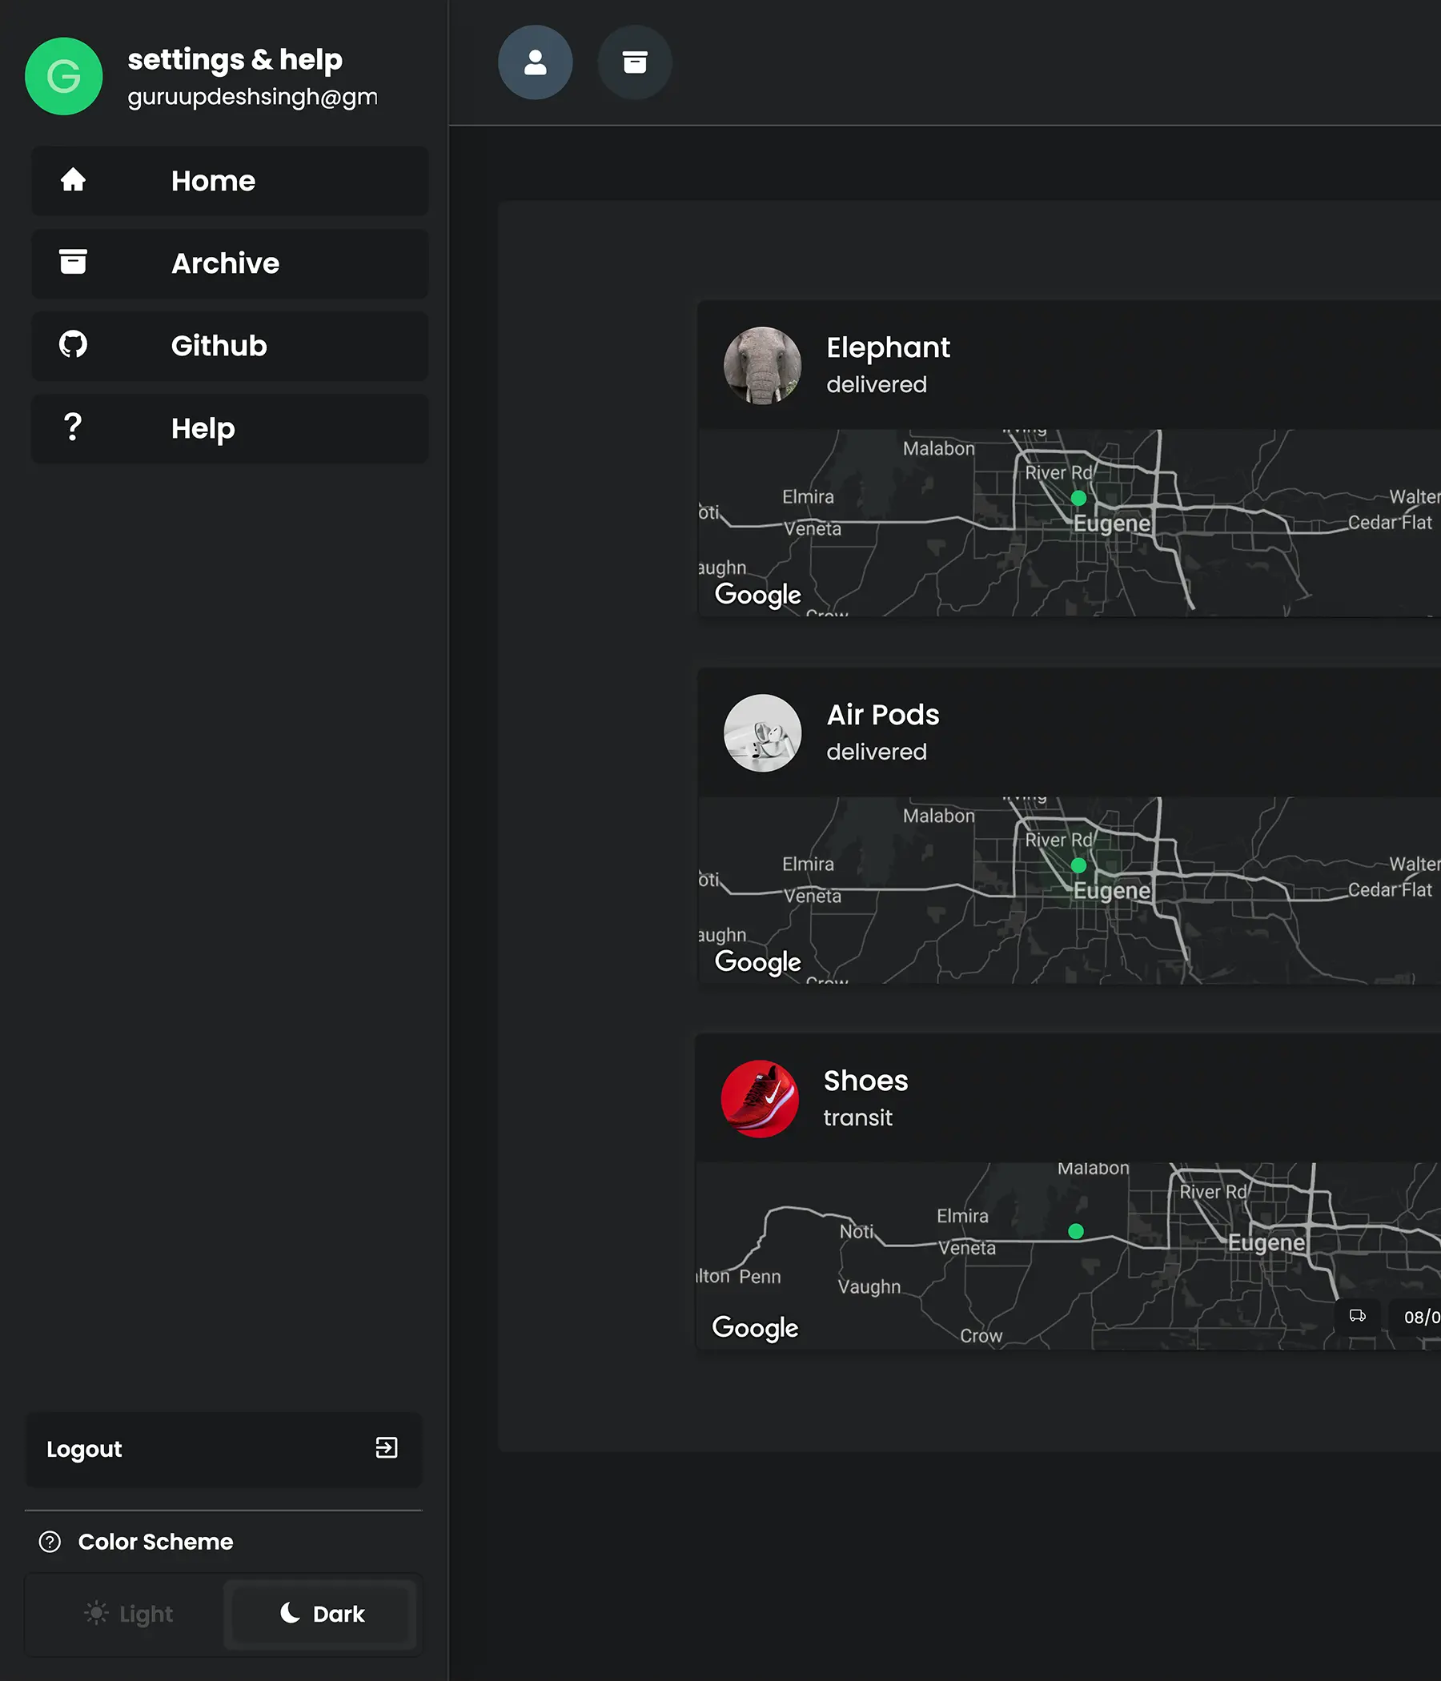Open the Archive menu item
This screenshot has height=1681, width=1441.
[230, 263]
